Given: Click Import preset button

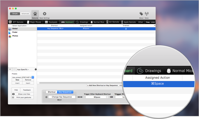Looking at the screenshot, I should (x=17, y=83).
